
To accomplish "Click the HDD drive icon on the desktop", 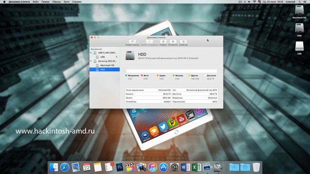I will point(299,28).
